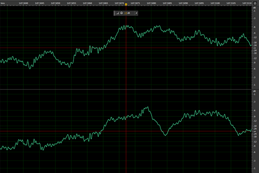Image resolution: width=259 pixels, height=173 pixels.
Task: Click the dB unit label of the upper channel
Action: coord(255,7)
